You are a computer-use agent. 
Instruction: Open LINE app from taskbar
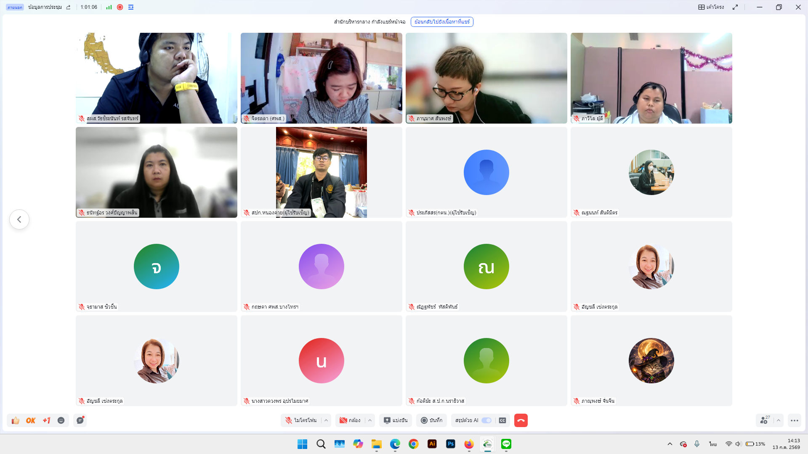pos(506,444)
